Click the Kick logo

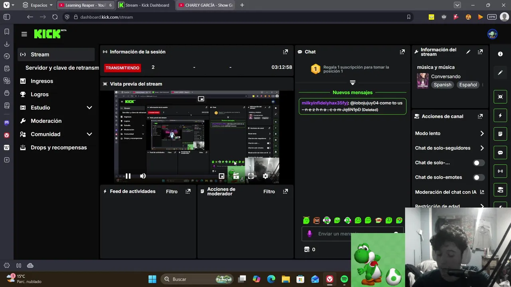point(50,34)
